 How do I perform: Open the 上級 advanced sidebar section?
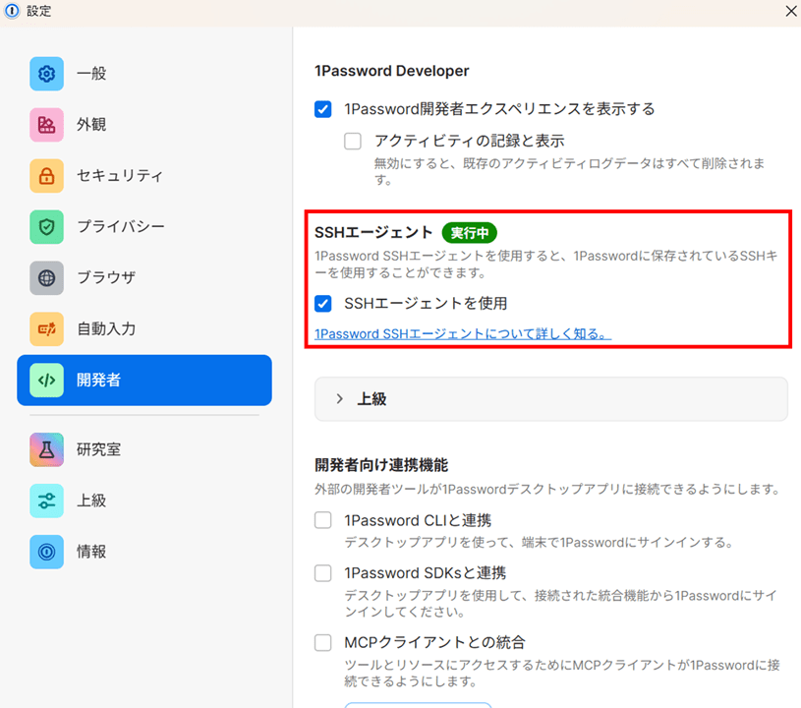[x=144, y=501]
